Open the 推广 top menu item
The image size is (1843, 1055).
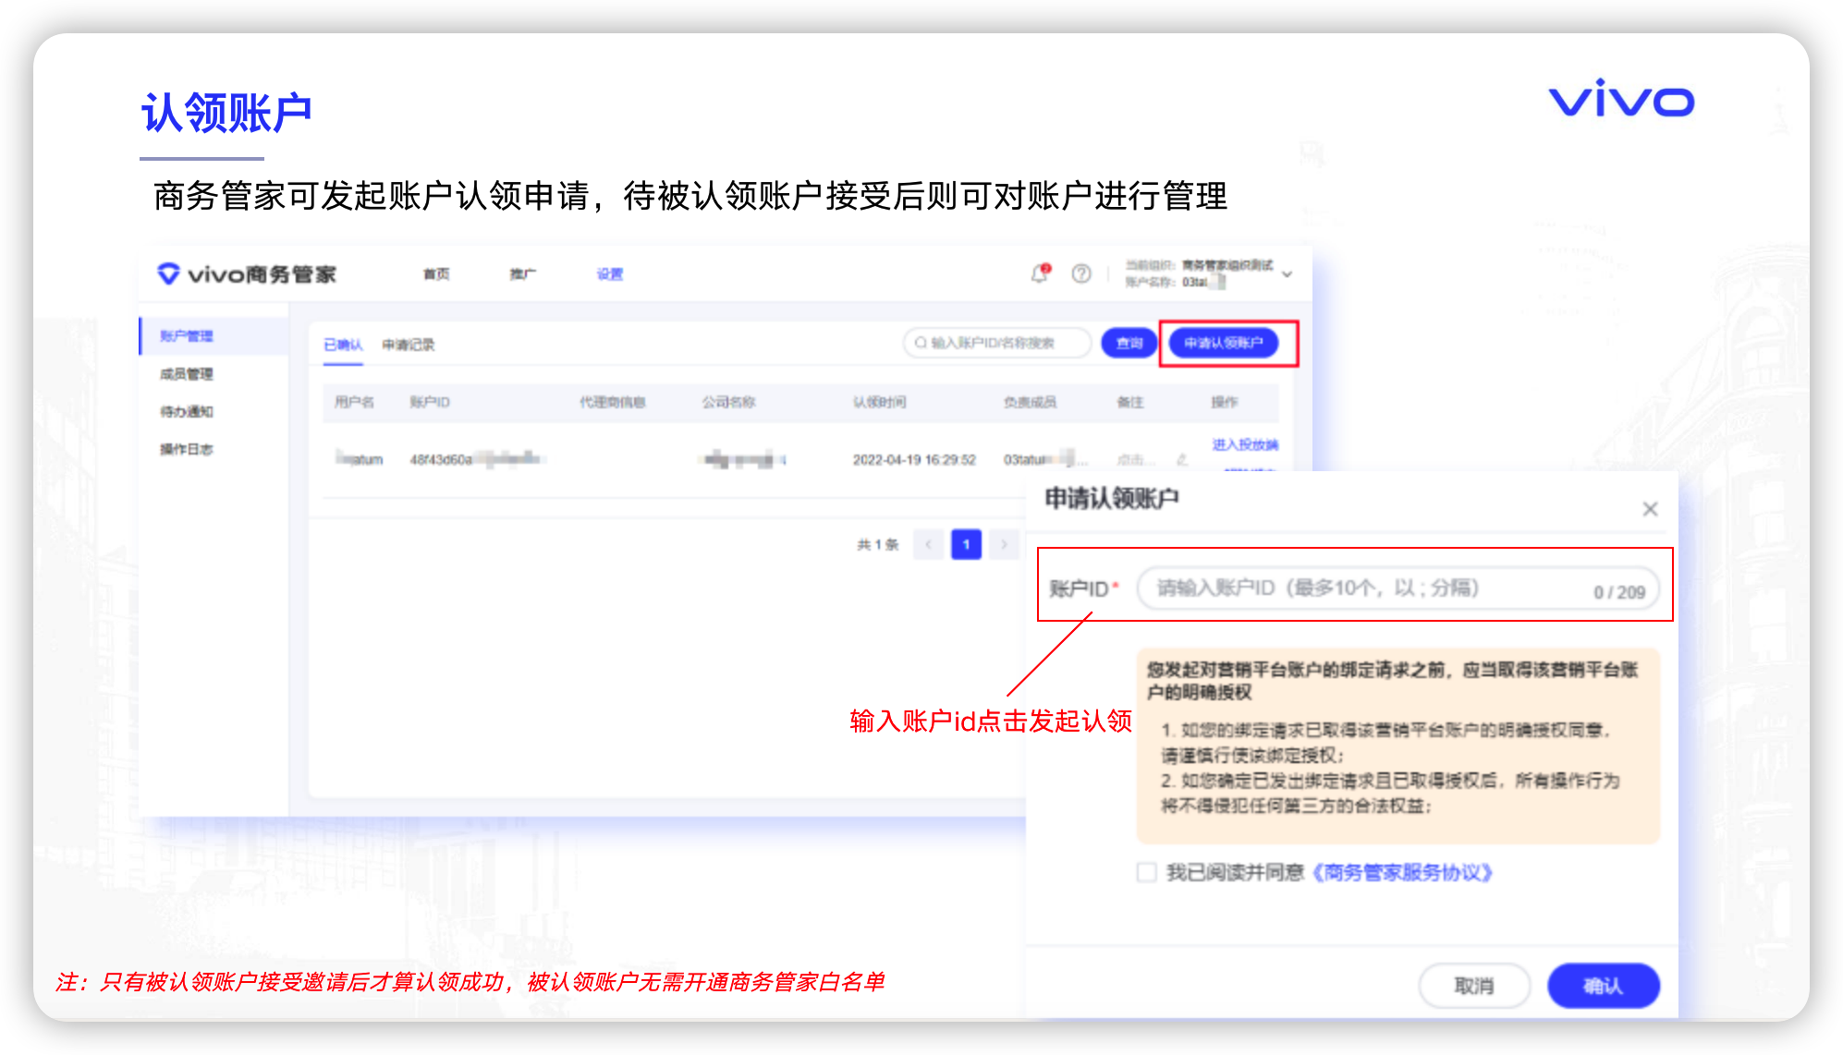click(522, 274)
